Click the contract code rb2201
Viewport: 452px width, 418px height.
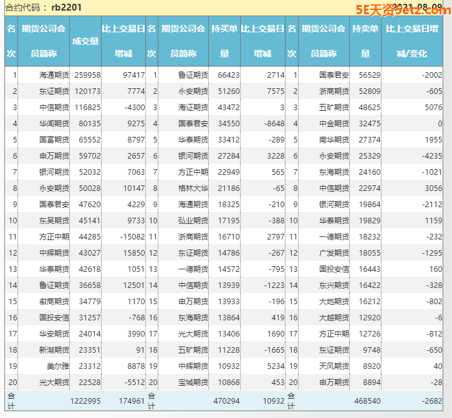click(x=66, y=7)
